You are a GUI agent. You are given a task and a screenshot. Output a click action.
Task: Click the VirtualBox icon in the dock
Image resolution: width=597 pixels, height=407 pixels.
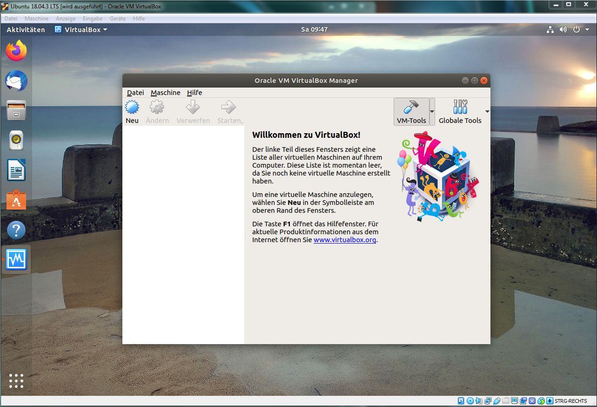(16, 259)
